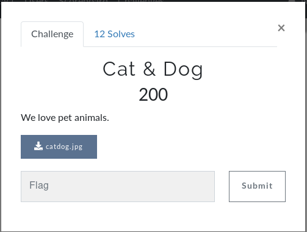The width and height of the screenshot is (307, 232).
Task: Click the 'We love pet animals.' description
Action: pyautogui.click(x=65, y=118)
